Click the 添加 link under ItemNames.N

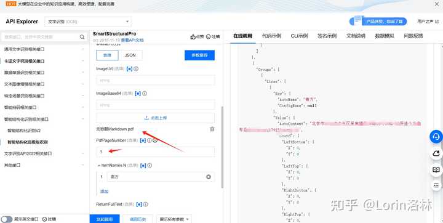point(105,192)
